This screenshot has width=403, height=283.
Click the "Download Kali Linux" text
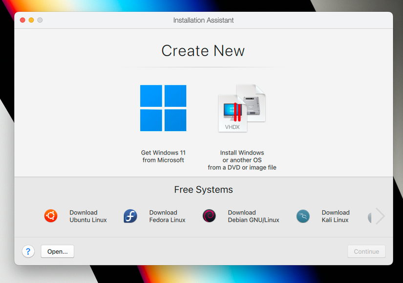click(335, 216)
